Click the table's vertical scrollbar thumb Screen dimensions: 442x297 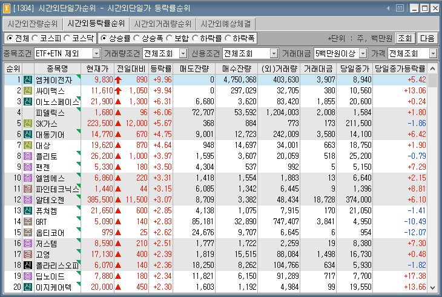point(433,81)
